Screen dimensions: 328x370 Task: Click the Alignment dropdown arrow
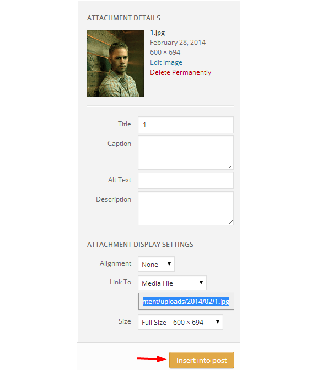pyautogui.click(x=169, y=264)
